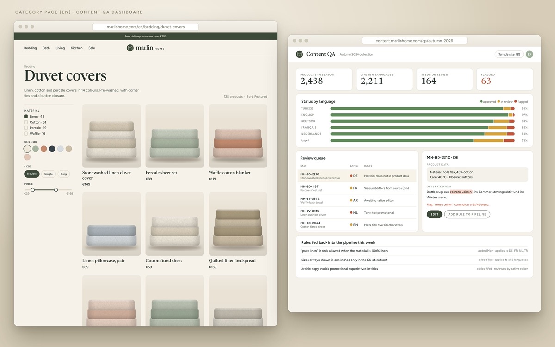
Task: Click the maximum price slider handle
Action: (56, 190)
